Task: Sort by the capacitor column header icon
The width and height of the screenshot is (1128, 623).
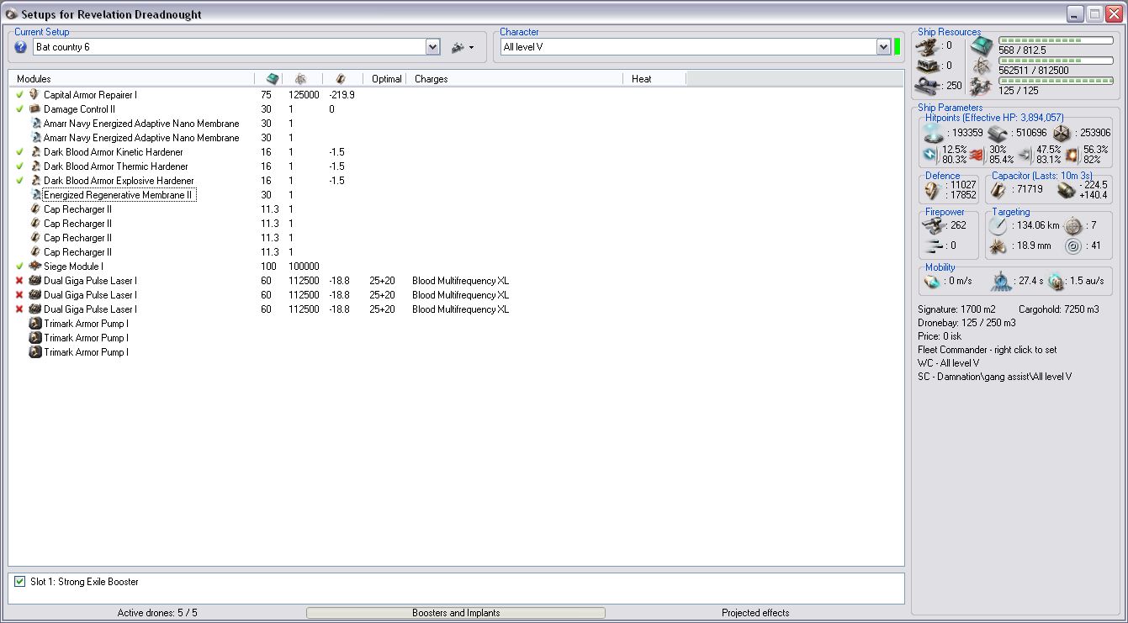Action: [341, 78]
